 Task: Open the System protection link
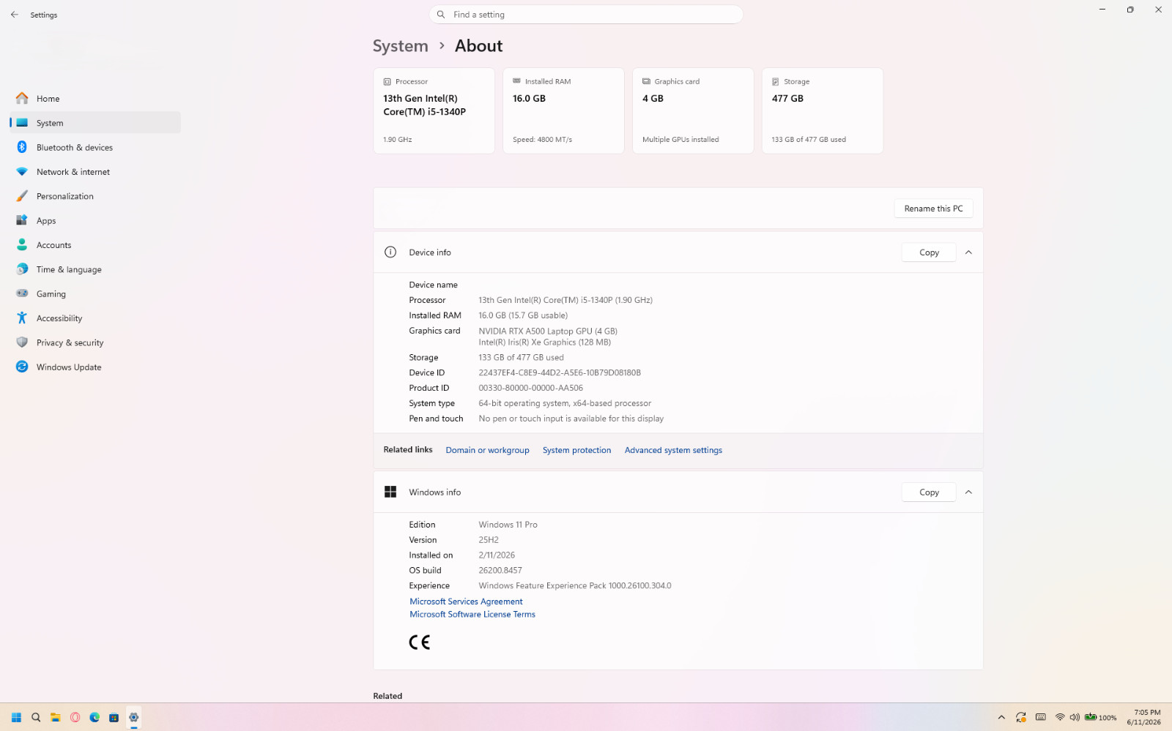[x=576, y=450]
